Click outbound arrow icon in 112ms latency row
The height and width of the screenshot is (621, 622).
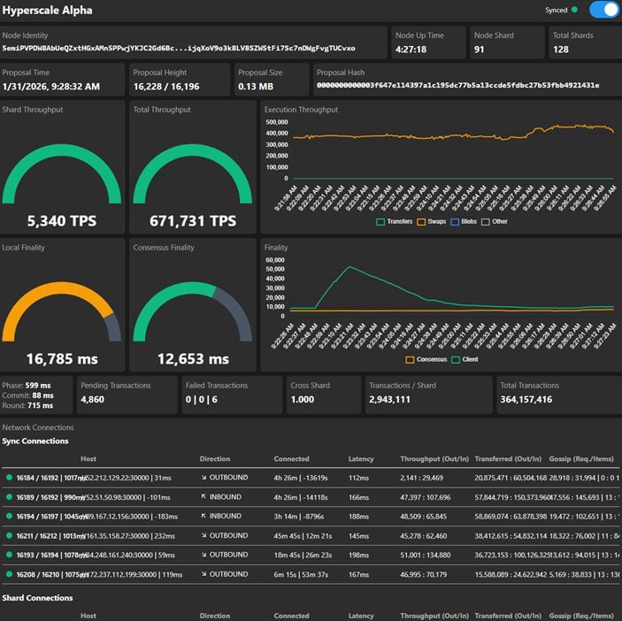[x=203, y=478]
